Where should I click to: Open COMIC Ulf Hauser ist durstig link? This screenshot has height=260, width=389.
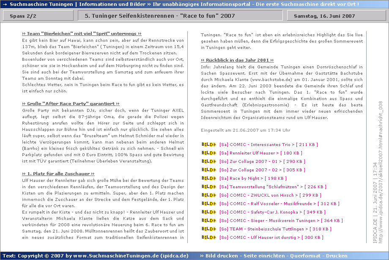coord(271,237)
